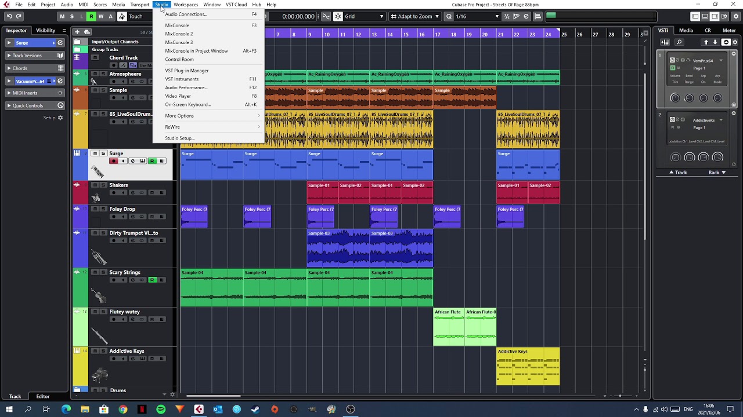Add a new track with the plus button
The width and height of the screenshot is (743, 417).
(77, 31)
